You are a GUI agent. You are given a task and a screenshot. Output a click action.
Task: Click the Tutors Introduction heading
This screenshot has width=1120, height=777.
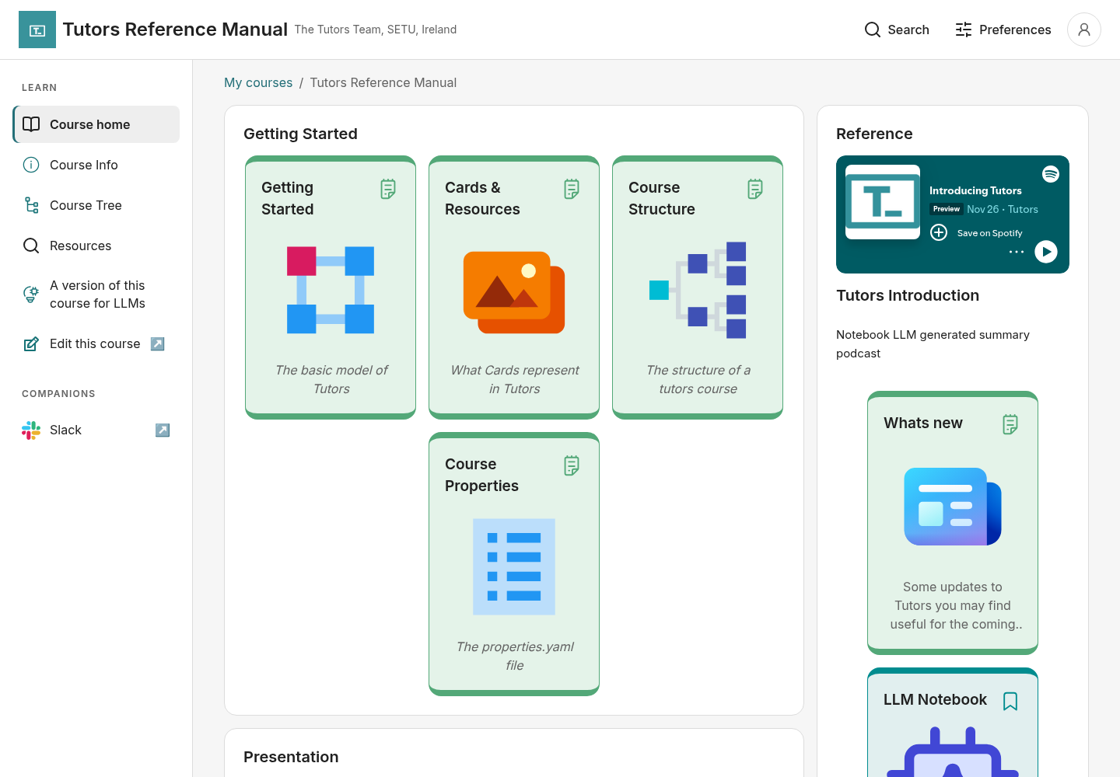pos(908,295)
